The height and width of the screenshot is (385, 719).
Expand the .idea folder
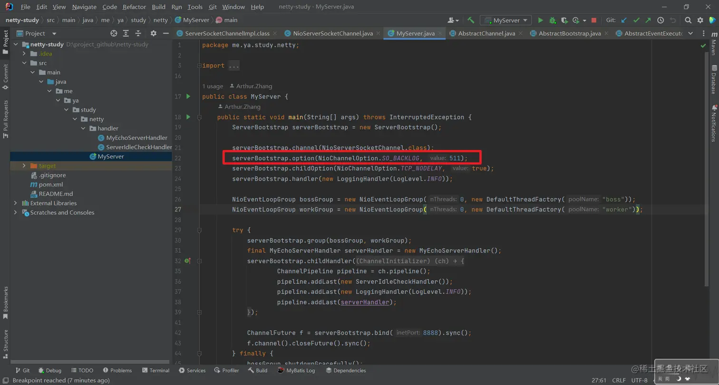(x=24, y=54)
